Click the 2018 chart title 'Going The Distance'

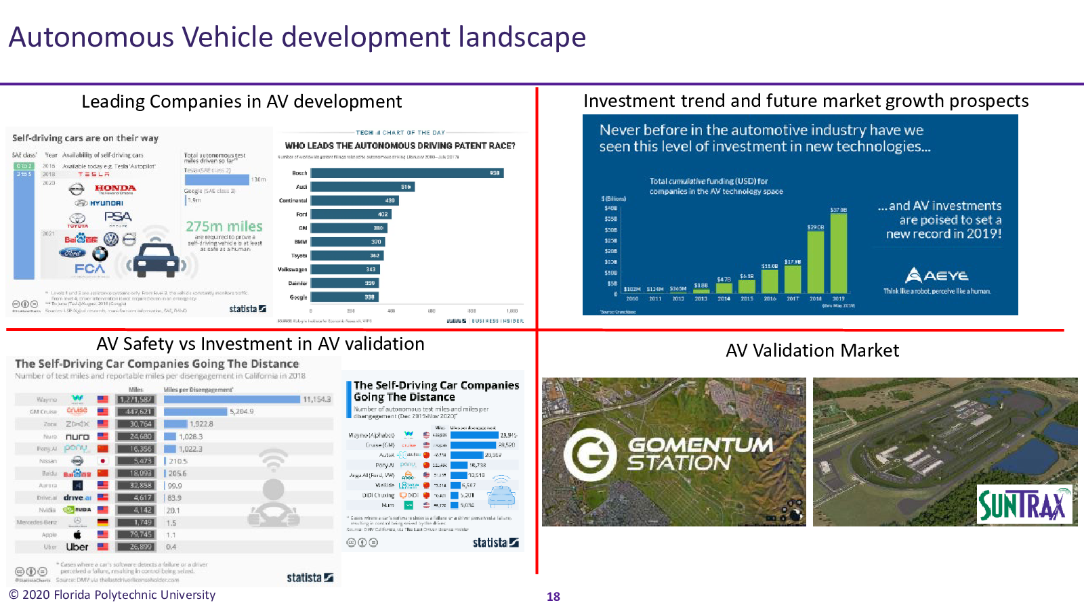(157, 364)
